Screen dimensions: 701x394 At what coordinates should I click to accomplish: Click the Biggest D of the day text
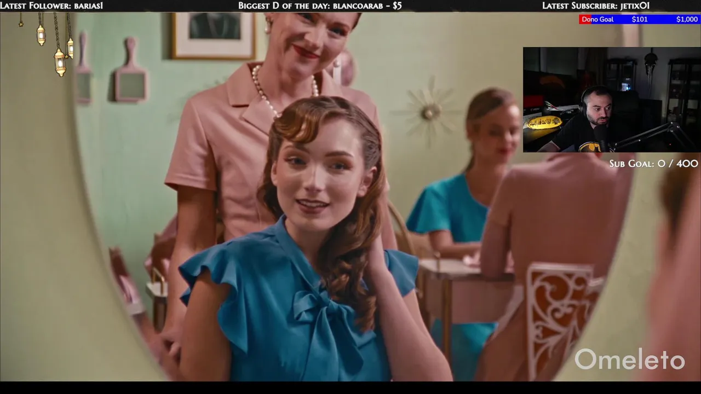point(320,5)
